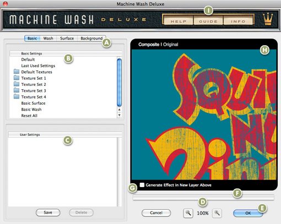281x224 pixels.
Task: Open the Texture Set 3 folder icon
Action: (x=17, y=90)
